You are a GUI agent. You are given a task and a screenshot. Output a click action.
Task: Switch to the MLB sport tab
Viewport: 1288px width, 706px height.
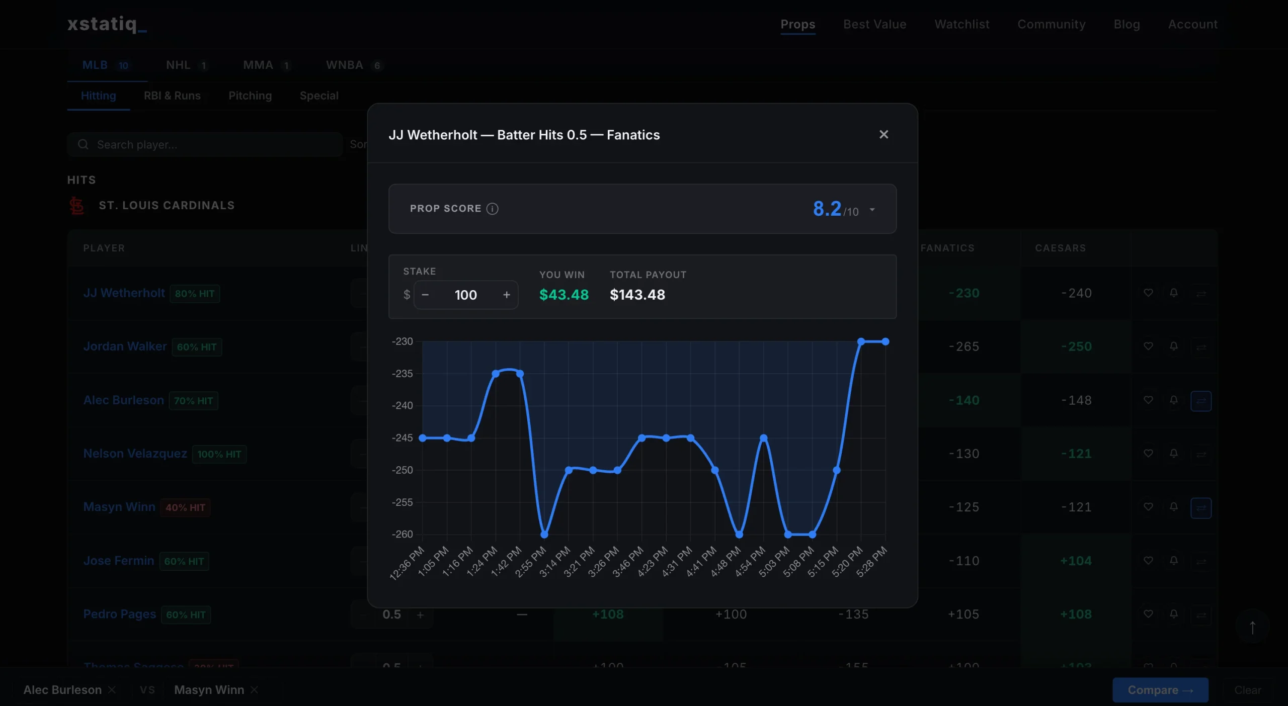tap(106, 65)
